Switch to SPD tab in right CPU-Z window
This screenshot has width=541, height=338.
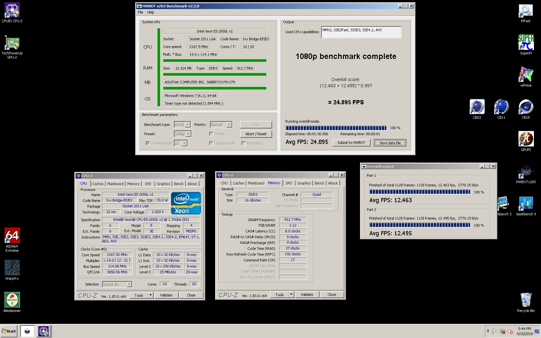click(289, 183)
